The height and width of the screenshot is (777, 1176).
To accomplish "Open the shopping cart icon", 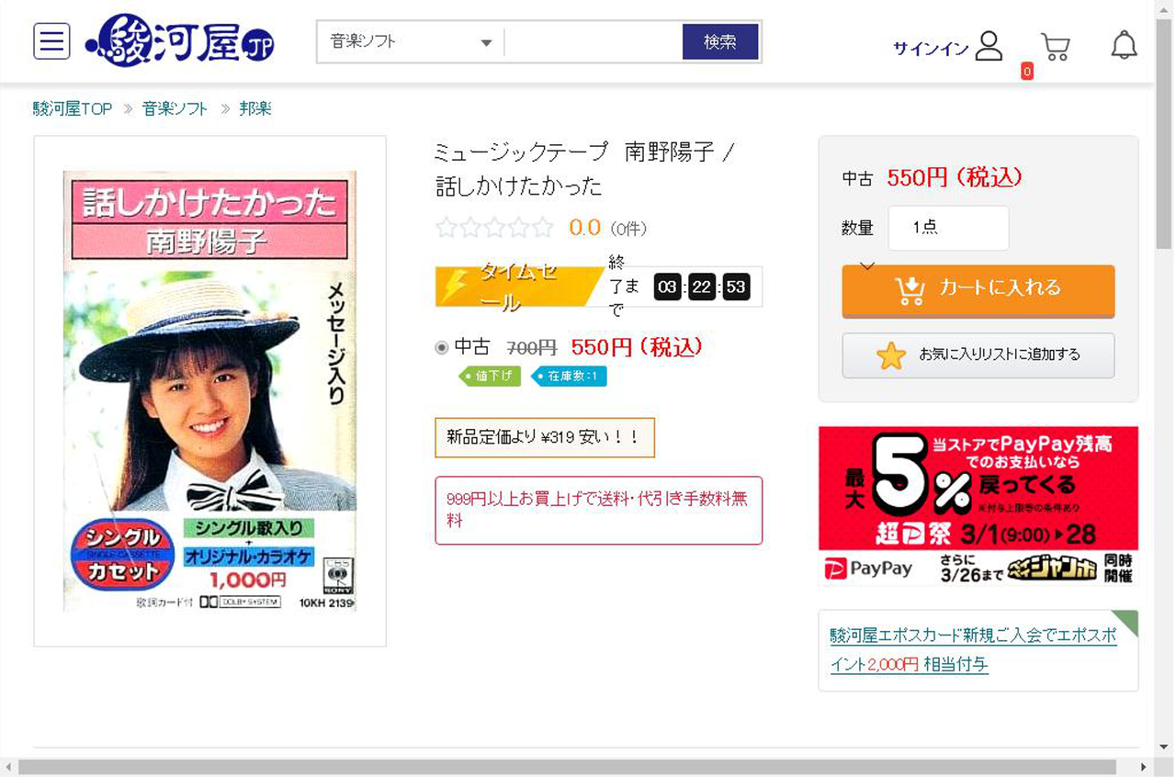I will click(x=1055, y=46).
